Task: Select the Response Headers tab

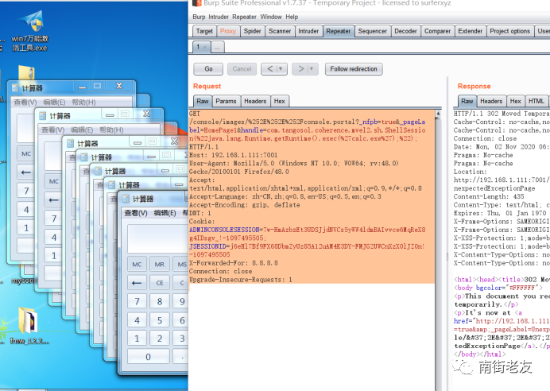Action: (491, 102)
